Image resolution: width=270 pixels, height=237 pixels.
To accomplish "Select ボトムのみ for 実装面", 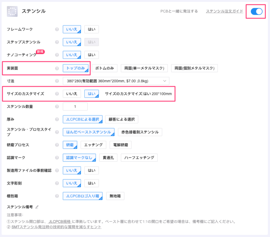I will [x=105, y=68].
